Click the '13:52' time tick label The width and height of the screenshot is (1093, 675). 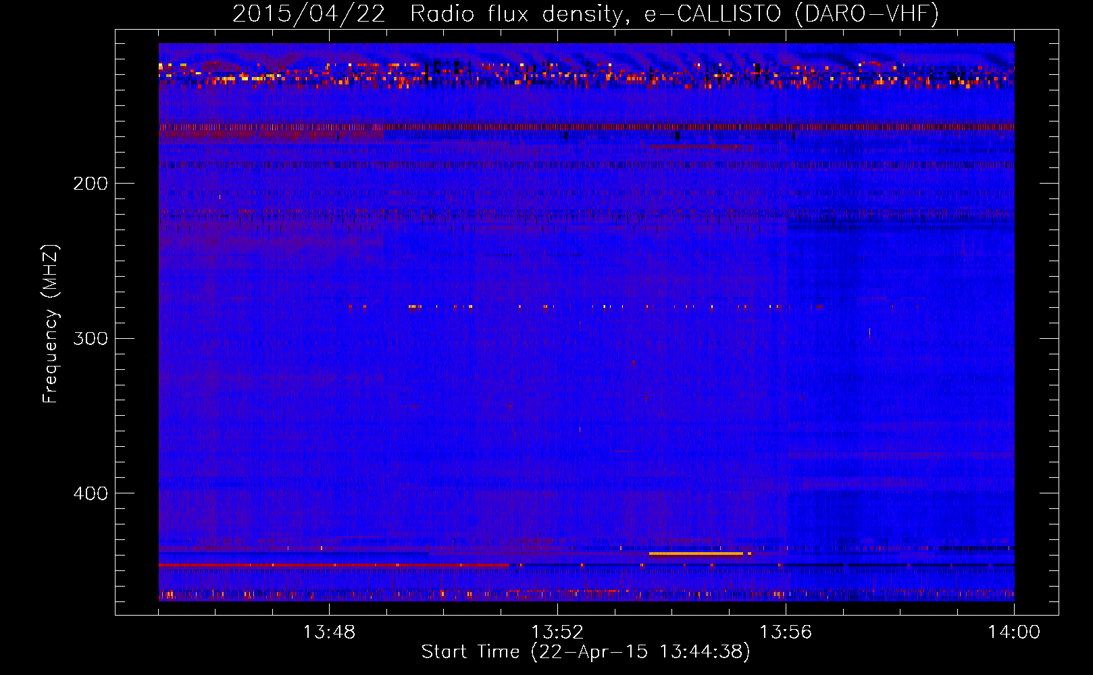click(x=557, y=632)
